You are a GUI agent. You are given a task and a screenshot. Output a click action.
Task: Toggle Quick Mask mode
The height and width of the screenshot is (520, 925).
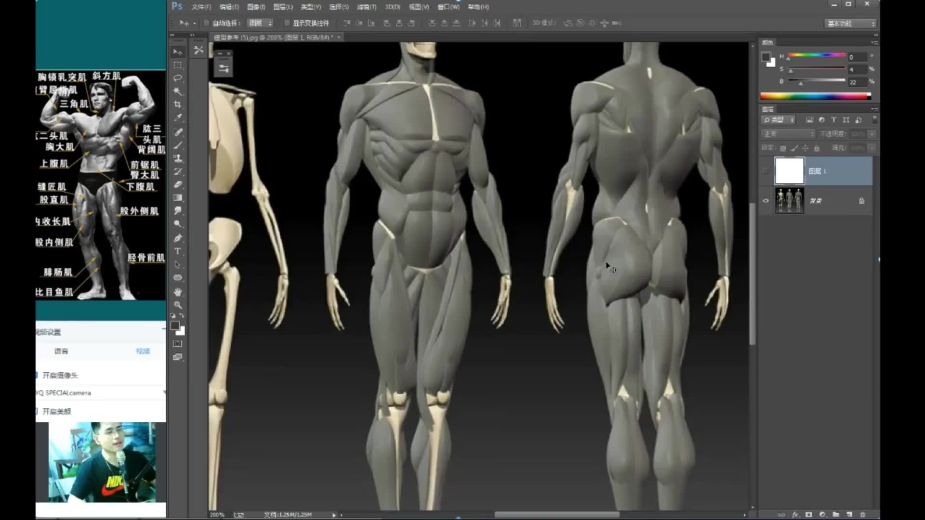178,344
